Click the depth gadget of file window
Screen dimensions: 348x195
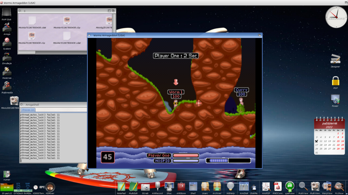tap(114, 11)
